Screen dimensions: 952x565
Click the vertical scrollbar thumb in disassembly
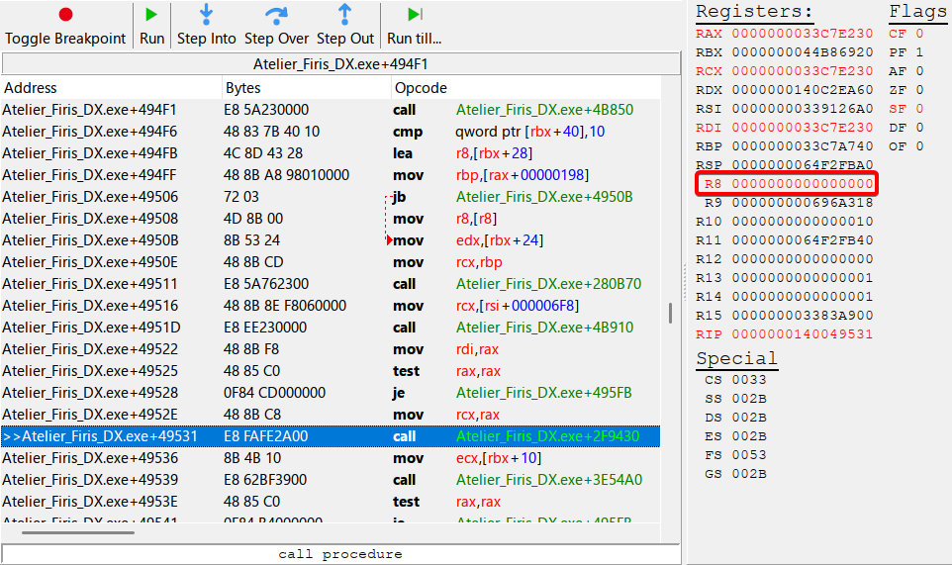click(672, 313)
